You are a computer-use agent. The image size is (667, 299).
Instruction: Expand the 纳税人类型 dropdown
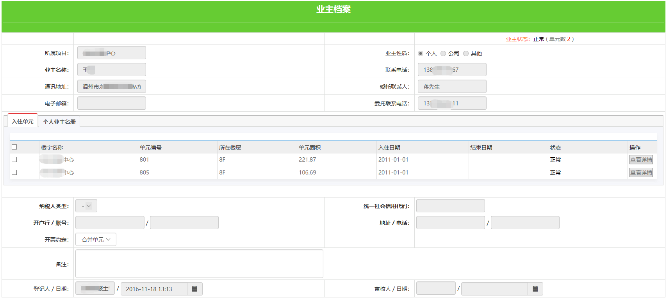86,206
